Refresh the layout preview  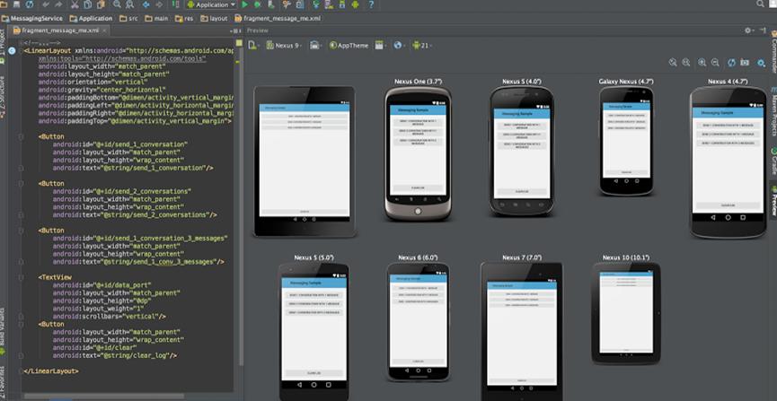click(x=731, y=63)
